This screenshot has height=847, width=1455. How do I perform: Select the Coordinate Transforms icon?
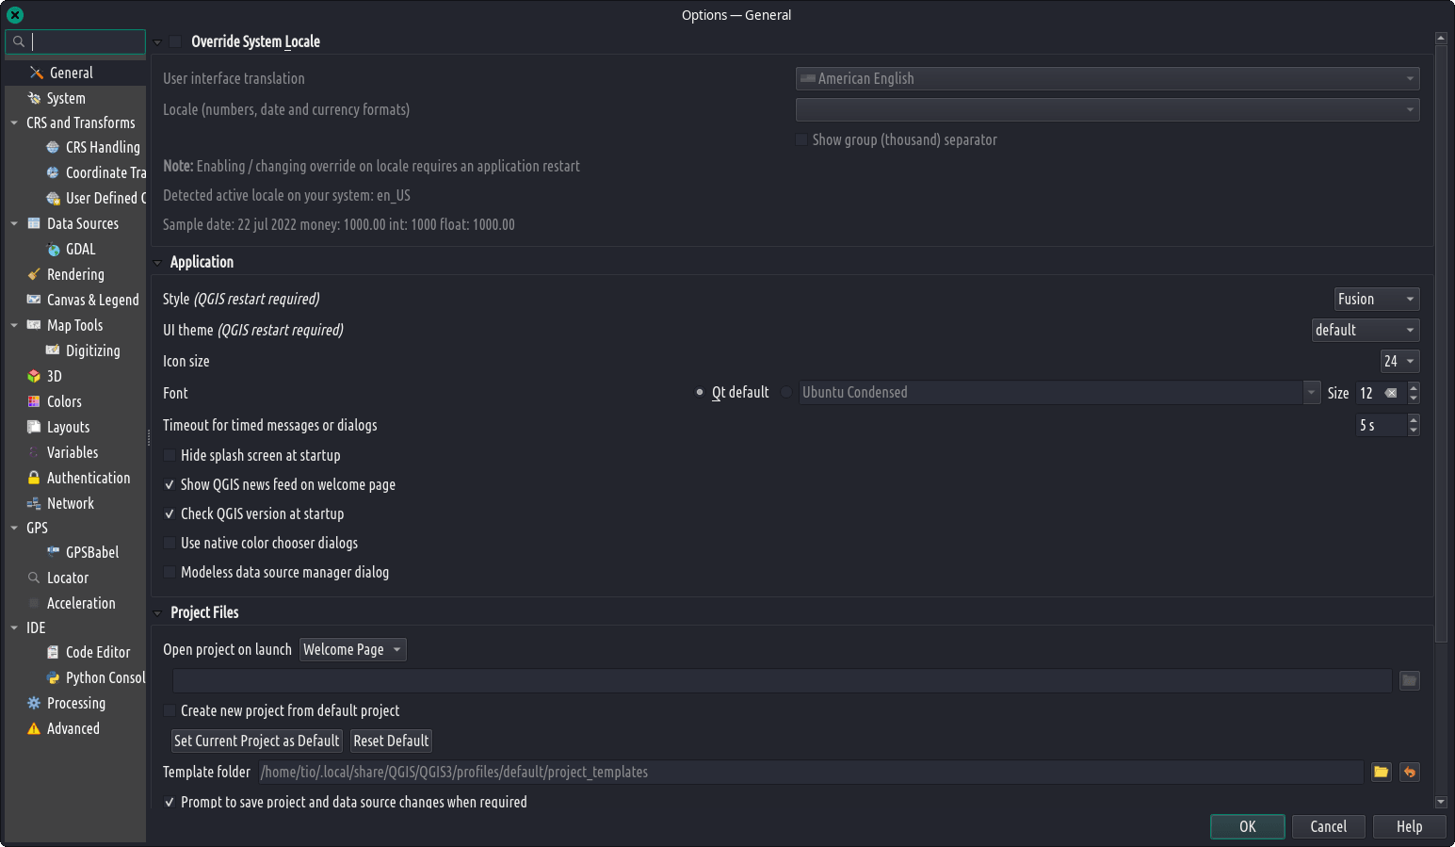[x=53, y=172]
